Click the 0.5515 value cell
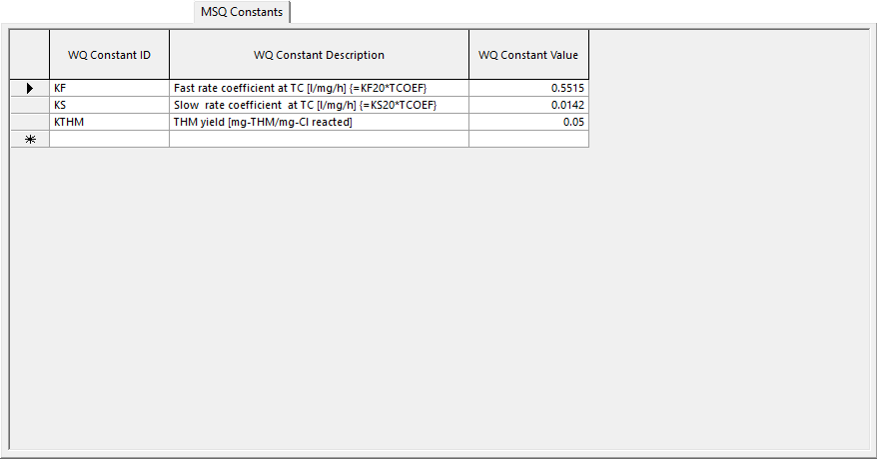Screen dimensions: 877x459 tap(527, 89)
